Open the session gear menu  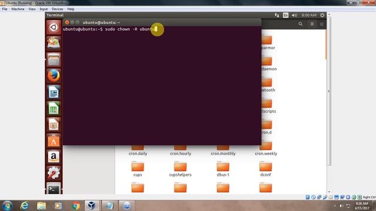point(322,15)
